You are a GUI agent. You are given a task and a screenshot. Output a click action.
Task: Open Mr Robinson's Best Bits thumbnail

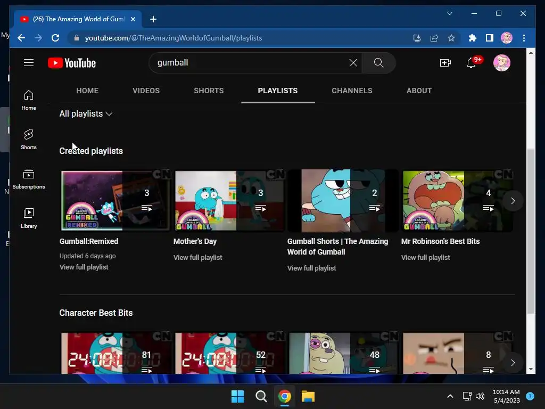[x=457, y=201]
